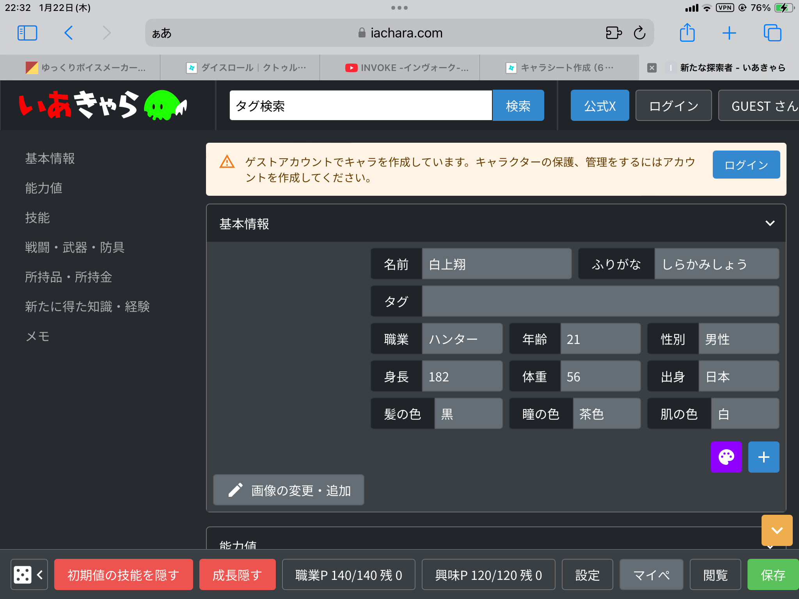The width and height of the screenshot is (799, 599).
Task: Open the Safari tab overview icon
Action: [772, 33]
